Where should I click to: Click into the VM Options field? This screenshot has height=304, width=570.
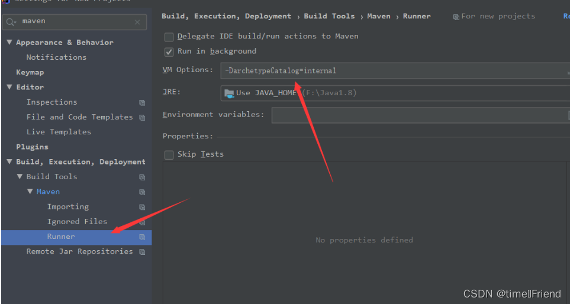(x=395, y=71)
